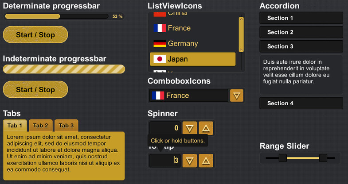This screenshot has height=184, width=348.
Task: Click the left handle of Range Slider
Action: [283, 158]
